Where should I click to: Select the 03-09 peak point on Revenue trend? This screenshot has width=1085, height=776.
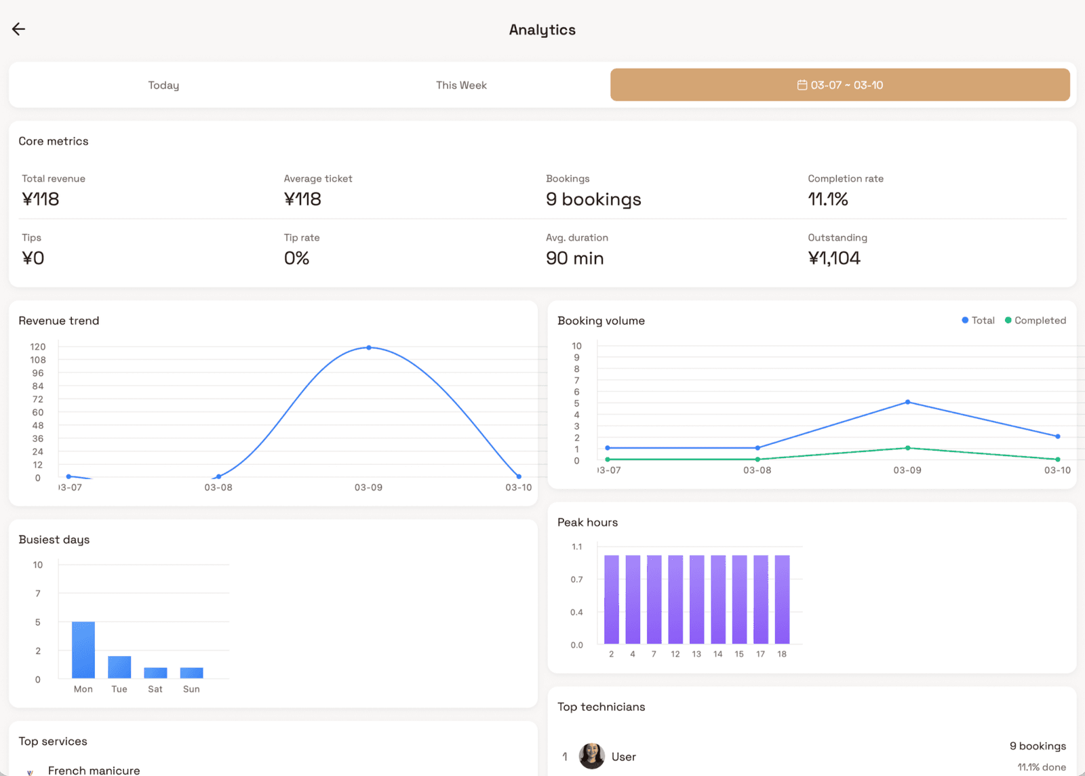tap(368, 347)
